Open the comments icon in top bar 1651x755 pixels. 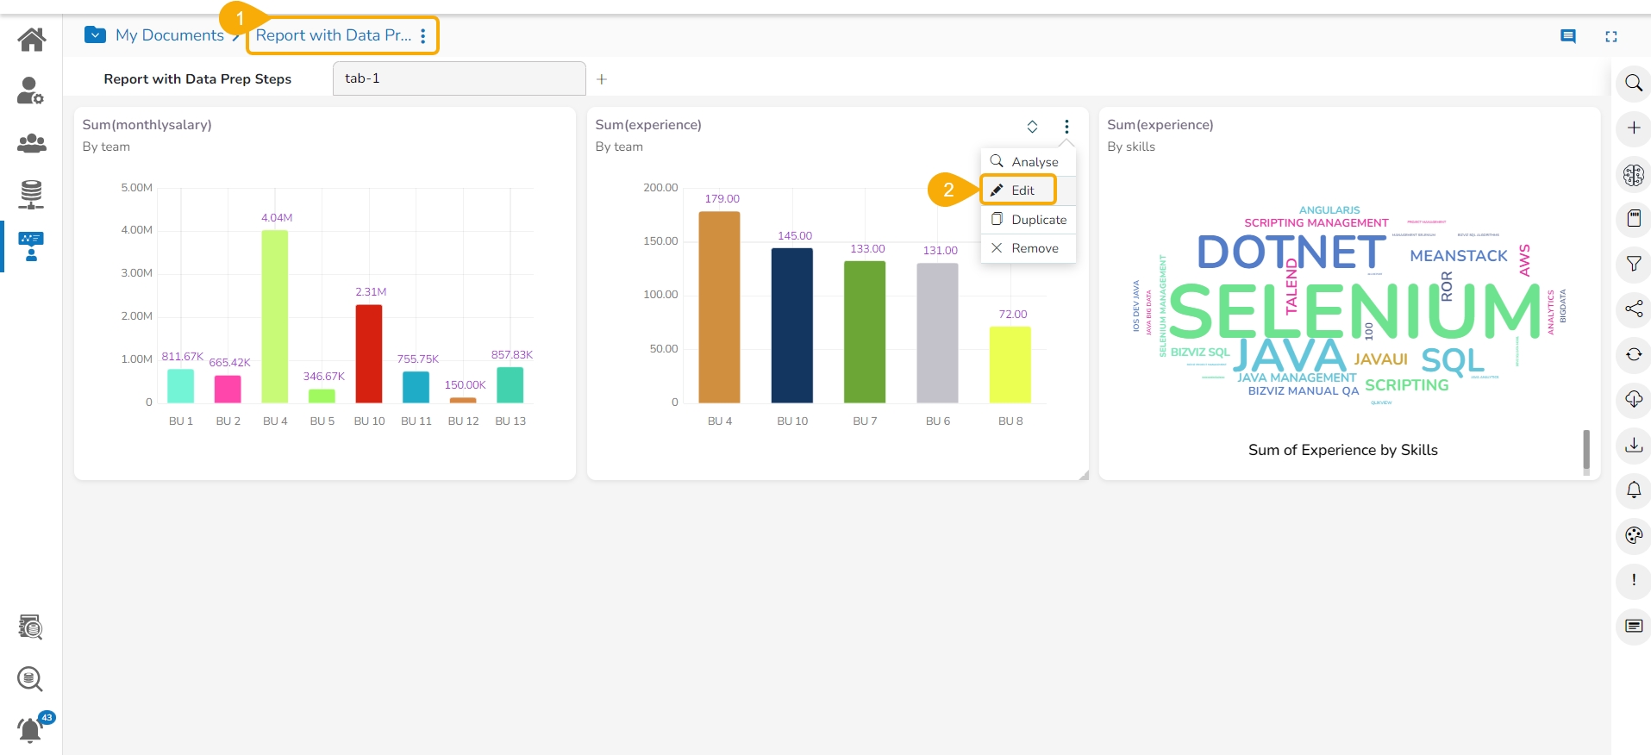coord(1568,36)
